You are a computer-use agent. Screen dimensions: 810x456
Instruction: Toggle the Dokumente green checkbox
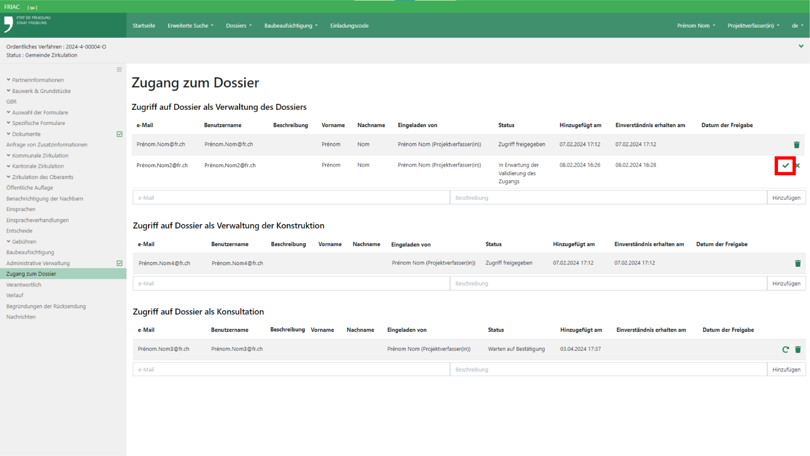click(119, 134)
